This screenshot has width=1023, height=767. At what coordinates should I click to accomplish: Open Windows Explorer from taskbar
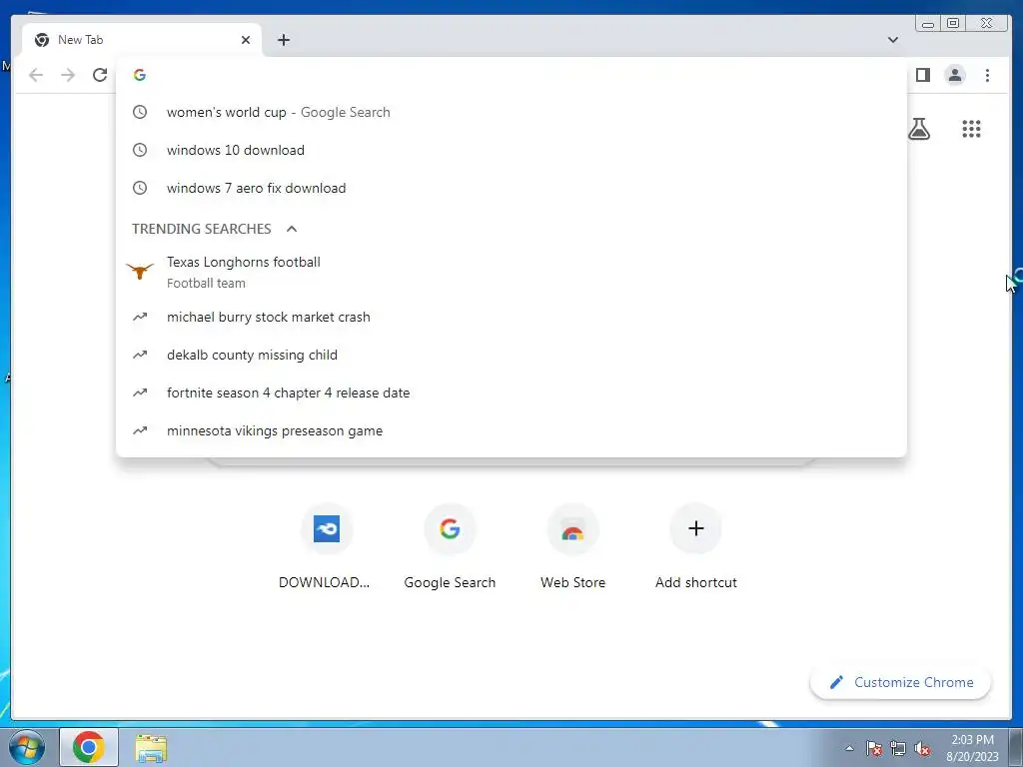pyautogui.click(x=151, y=747)
